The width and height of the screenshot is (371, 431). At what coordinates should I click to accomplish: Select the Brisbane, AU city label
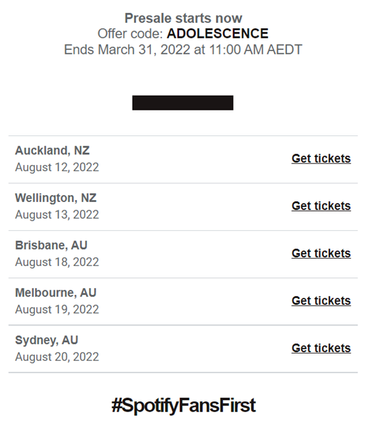click(x=51, y=245)
